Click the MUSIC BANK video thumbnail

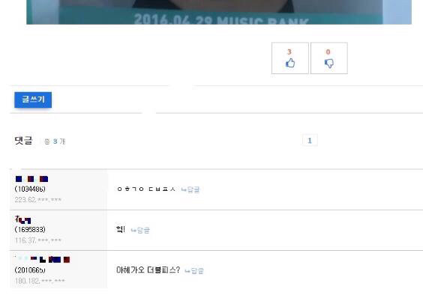pyautogui.click(x=219, y=12)
